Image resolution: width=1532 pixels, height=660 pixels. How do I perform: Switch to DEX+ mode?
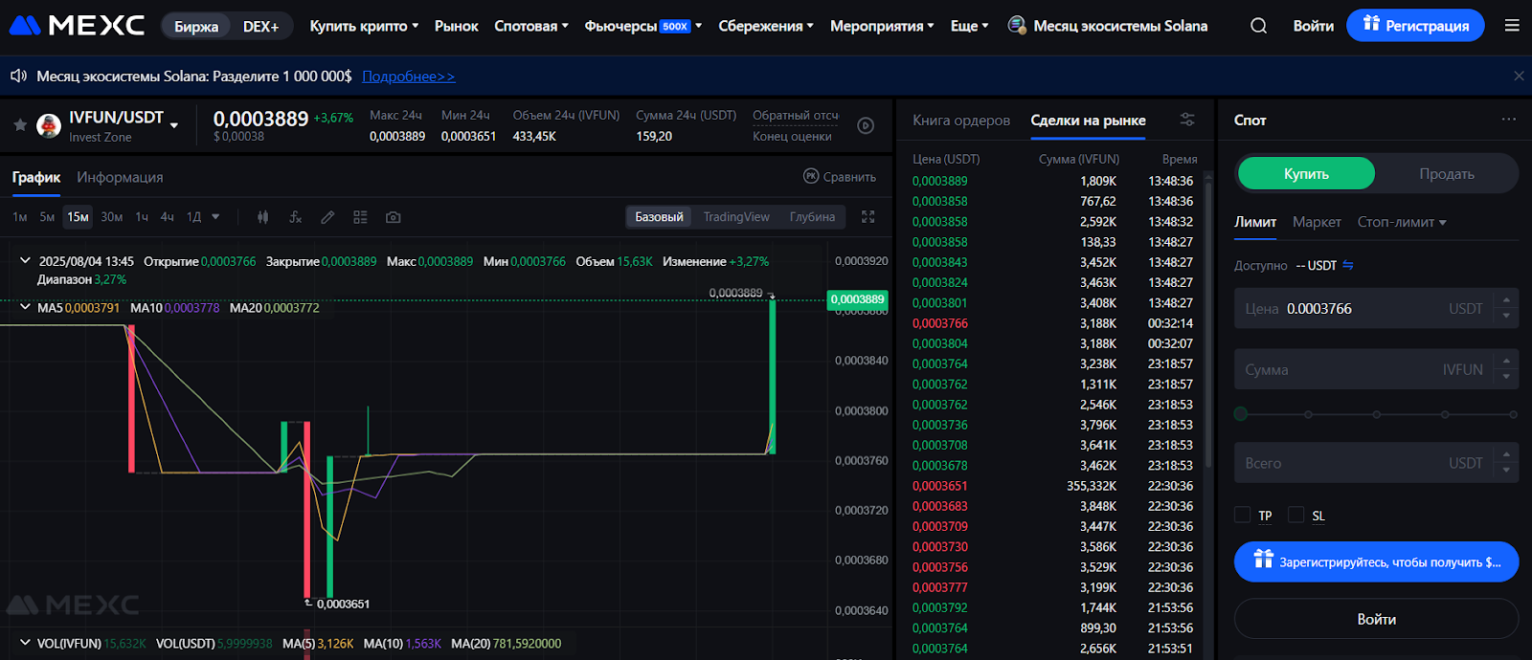[260, 26]
